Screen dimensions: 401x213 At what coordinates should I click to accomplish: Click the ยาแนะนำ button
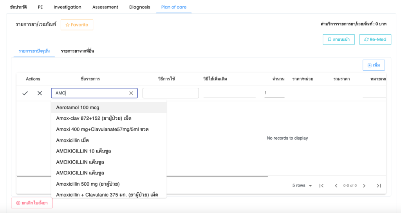coord(339,39)
